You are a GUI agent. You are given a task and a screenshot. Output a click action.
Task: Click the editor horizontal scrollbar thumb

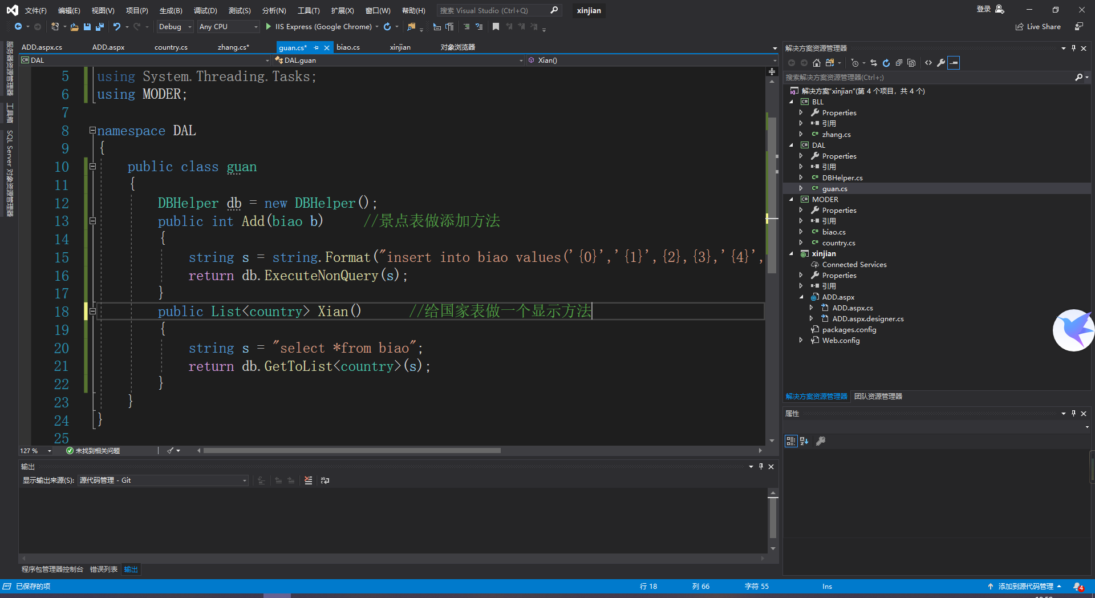tap(352, 451)
